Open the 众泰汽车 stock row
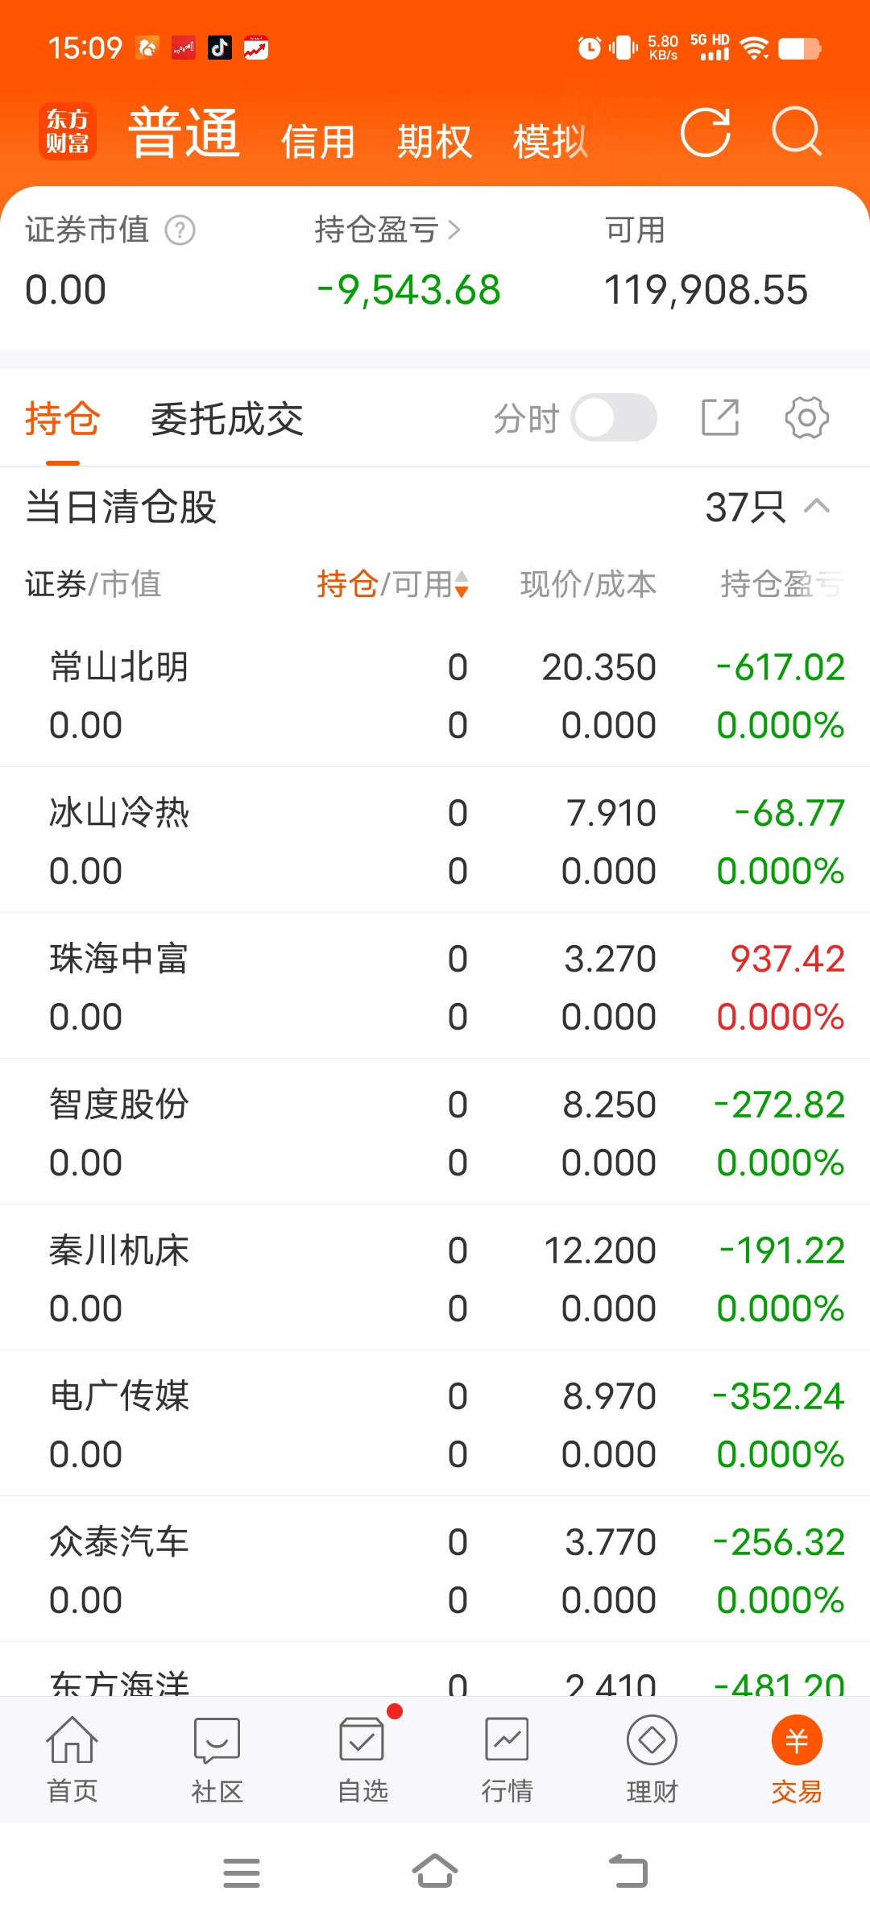The image size is (870, 1924). tap(435, 1569)
